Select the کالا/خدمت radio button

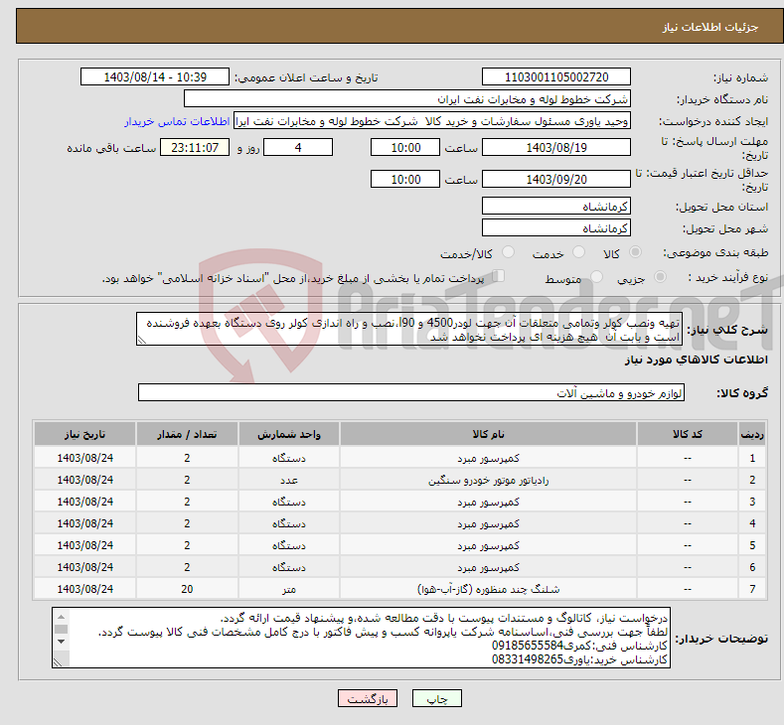(x=508, y=252)
